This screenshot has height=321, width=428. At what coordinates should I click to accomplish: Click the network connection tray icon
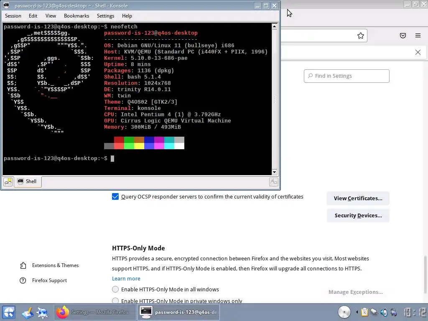coord(374,312)
